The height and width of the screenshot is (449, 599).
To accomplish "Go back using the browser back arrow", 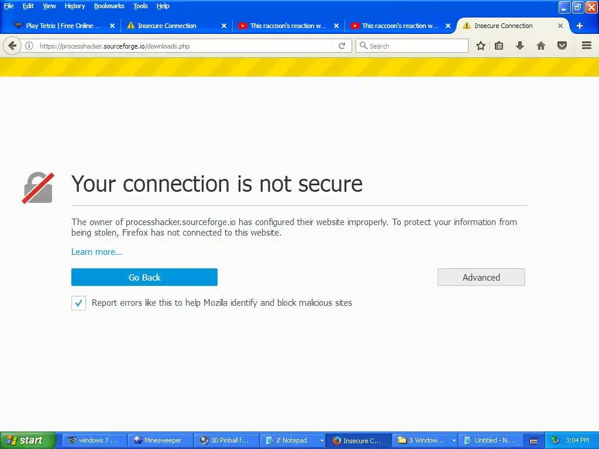I will tap(12, 46).
